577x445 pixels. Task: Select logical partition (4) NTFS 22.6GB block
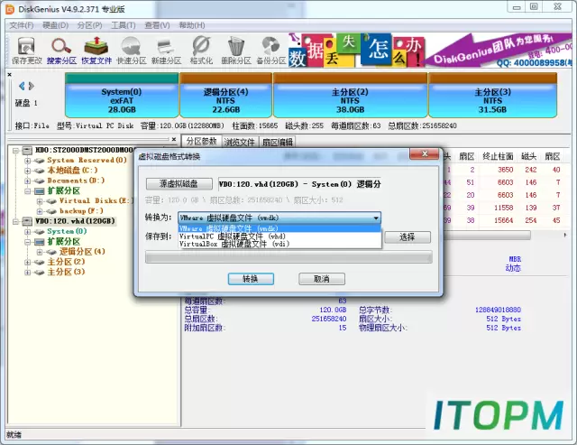tap(225, 96)
